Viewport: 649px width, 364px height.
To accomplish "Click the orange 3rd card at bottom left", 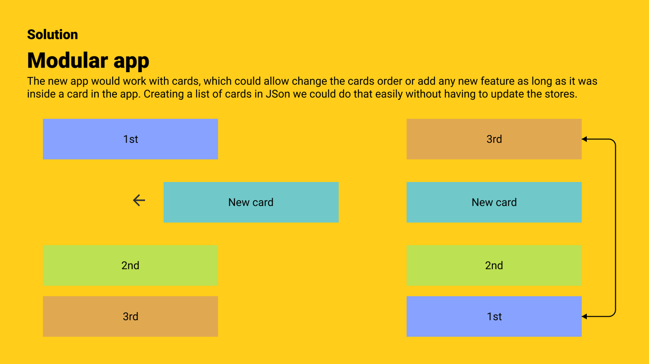I will point(130,316).
